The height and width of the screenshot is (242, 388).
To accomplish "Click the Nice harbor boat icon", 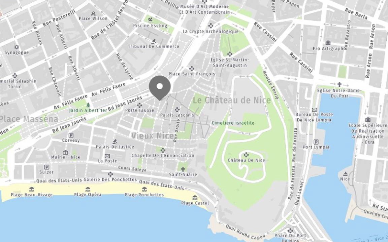I will point(345,174).
